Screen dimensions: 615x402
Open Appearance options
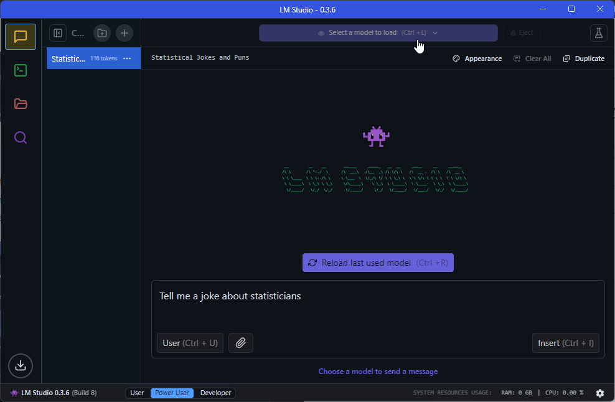(477, 58)
